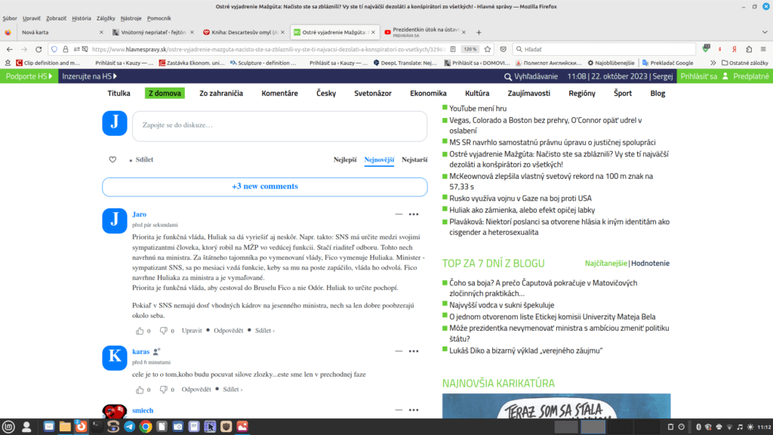Close the Vnútorný nepriateľ tab
The width and height of the screenshot is (773, 435).
pyautogui.click(x=192, y=32)
